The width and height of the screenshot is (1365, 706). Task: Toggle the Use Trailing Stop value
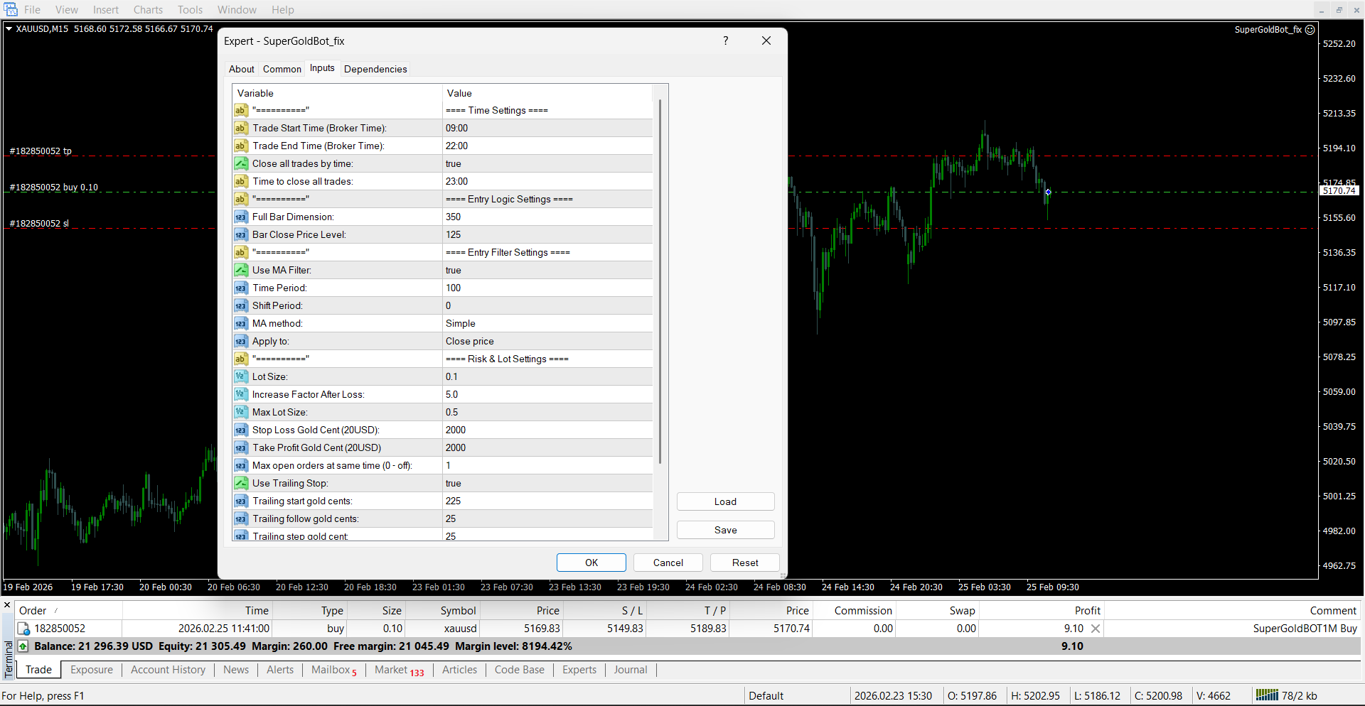pos(454,483)
